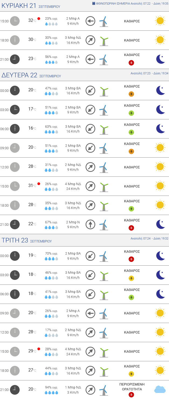Click the calendar icon beside ΦΘΙΝΟΠΩΡΙΝΗ ΙΣΗΜΕΡΙΑ
This screenshot has height=399, width=169.
[94, 4]
